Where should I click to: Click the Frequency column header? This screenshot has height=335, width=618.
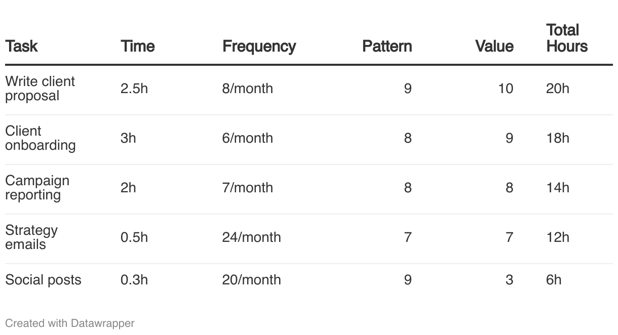[259, 46]
